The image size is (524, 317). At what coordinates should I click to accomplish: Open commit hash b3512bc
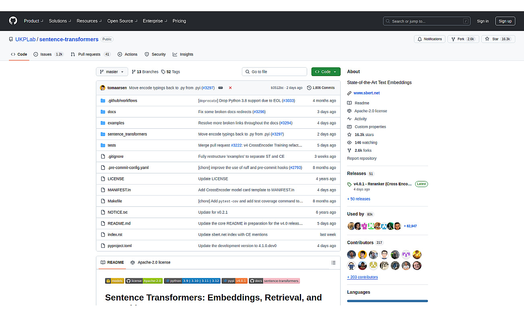coord(277,88)
